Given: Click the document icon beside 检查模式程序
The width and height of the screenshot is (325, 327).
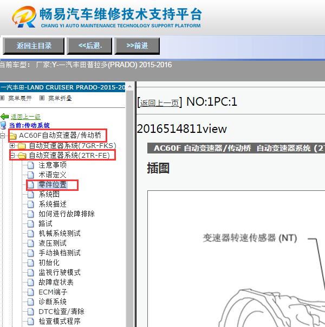Looking at the screenshot, I should [x=31, y=322].
